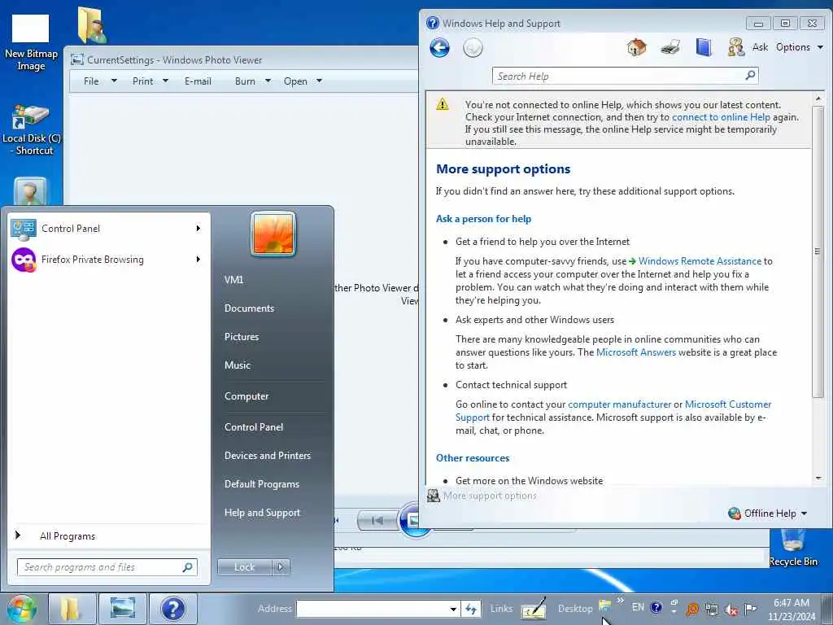The width and height of the screenshot is (833, 625).
Task: Click the magnifier in Search Help box
Action: (x=750, y=76)
